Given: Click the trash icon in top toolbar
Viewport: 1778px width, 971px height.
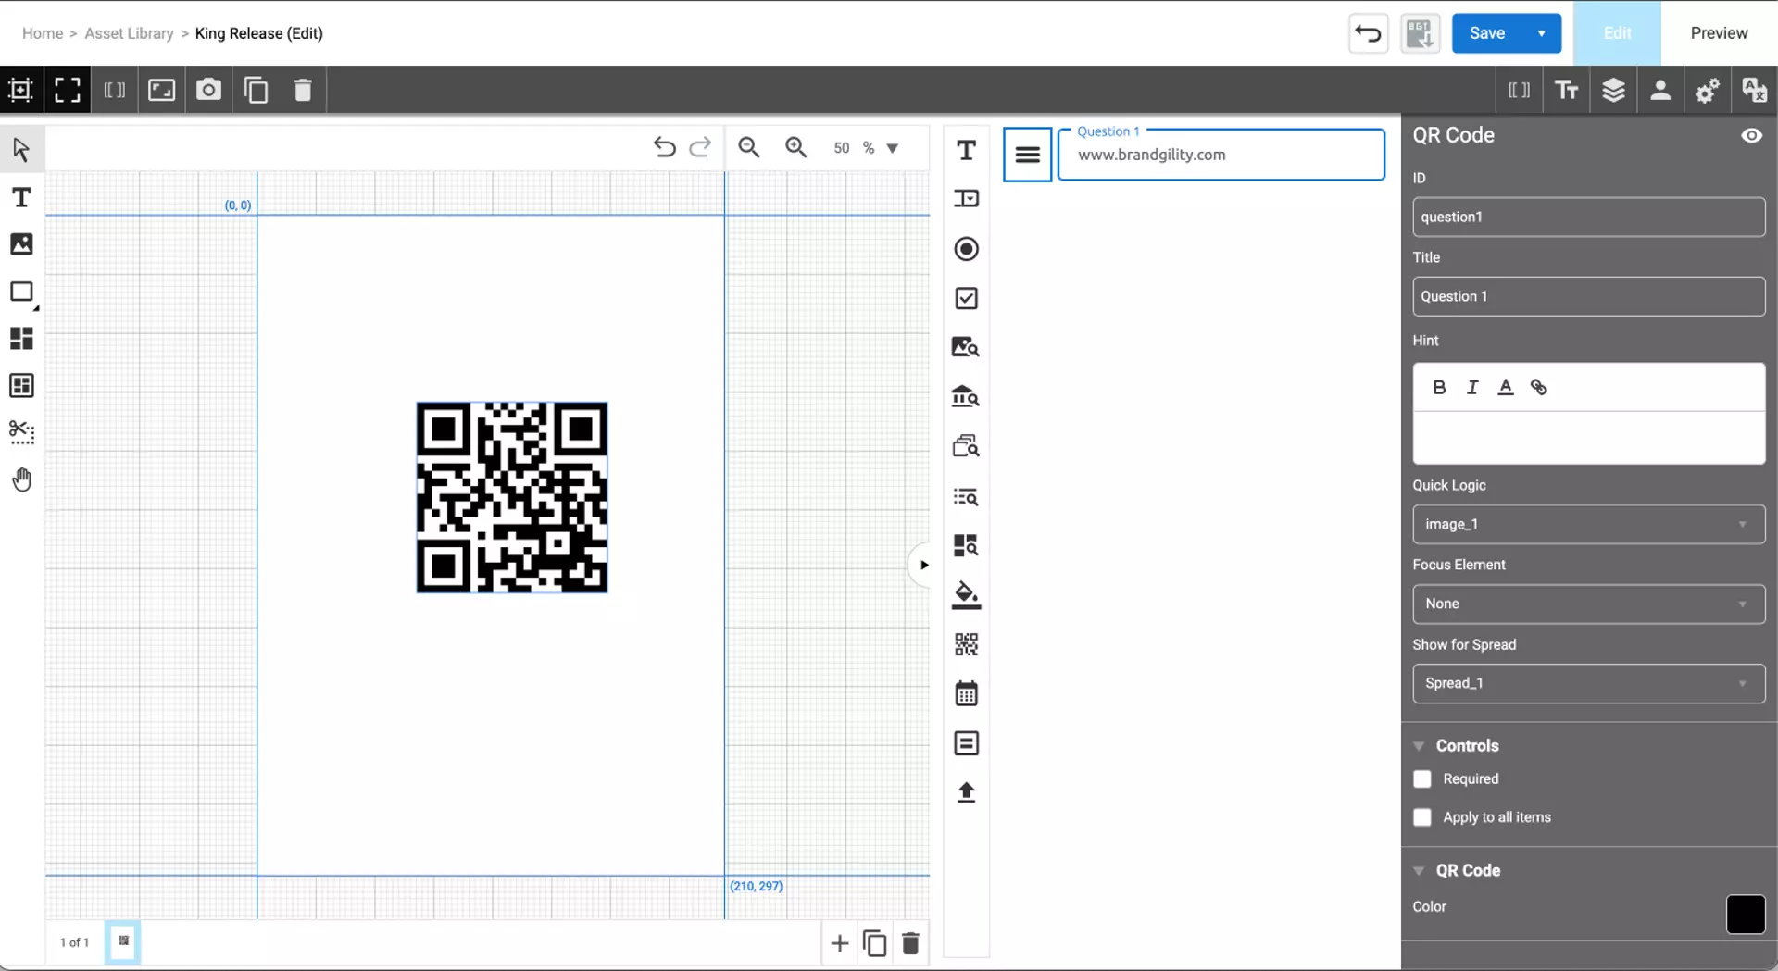Looking at the screenshot, I should coord(303,90).
